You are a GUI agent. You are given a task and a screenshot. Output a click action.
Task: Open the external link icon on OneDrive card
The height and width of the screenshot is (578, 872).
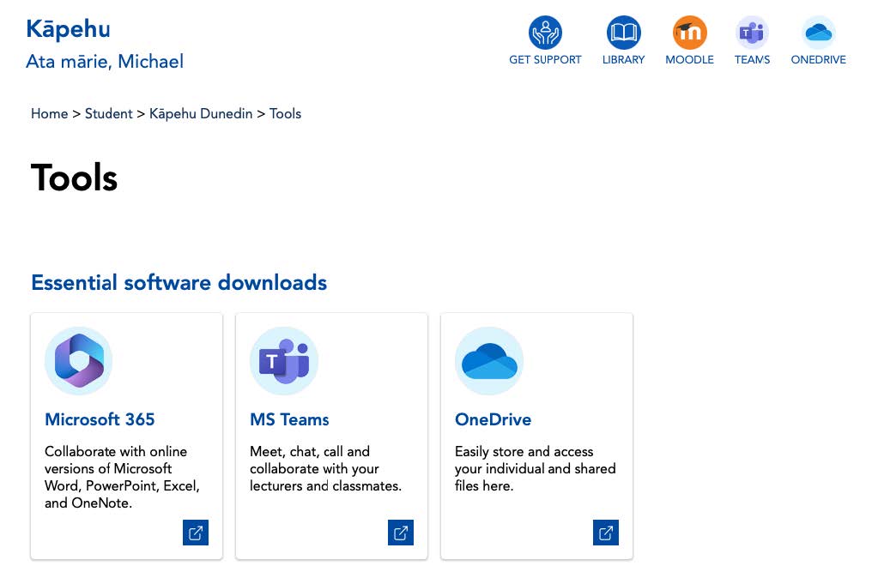pyautogui.click(x=606, y=532)
